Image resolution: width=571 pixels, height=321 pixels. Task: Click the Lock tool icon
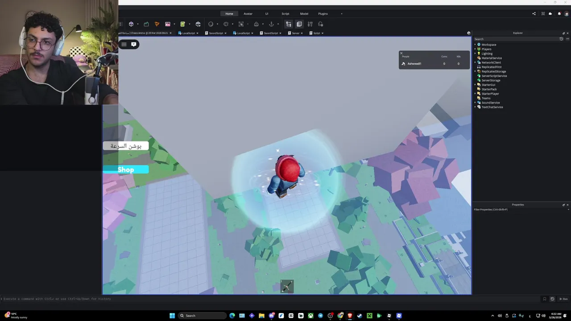[x=256, y=24]
